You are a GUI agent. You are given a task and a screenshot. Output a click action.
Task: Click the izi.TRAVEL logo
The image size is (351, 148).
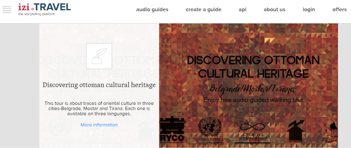point(45,7)
